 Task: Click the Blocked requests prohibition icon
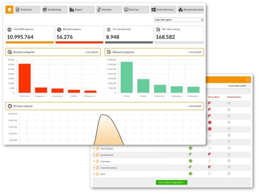click(x=59, y=30)
